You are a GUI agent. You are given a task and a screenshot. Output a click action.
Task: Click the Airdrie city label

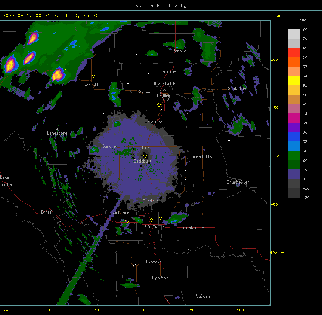pos(151,201)
